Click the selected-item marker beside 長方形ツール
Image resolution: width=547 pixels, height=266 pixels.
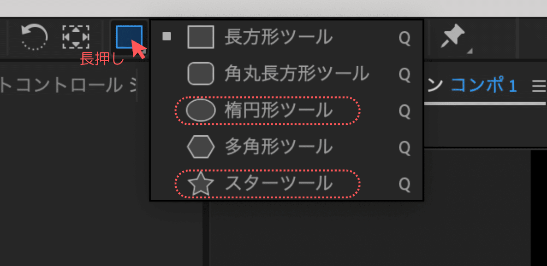tap(167, 36)
